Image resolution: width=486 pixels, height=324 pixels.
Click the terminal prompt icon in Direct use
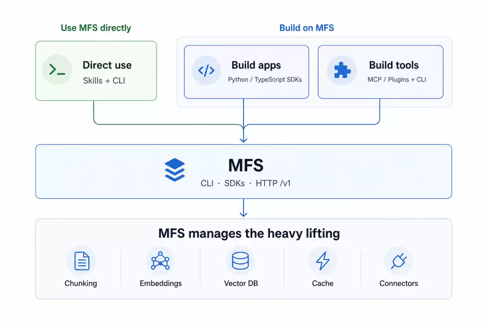[x=57, y=69]
